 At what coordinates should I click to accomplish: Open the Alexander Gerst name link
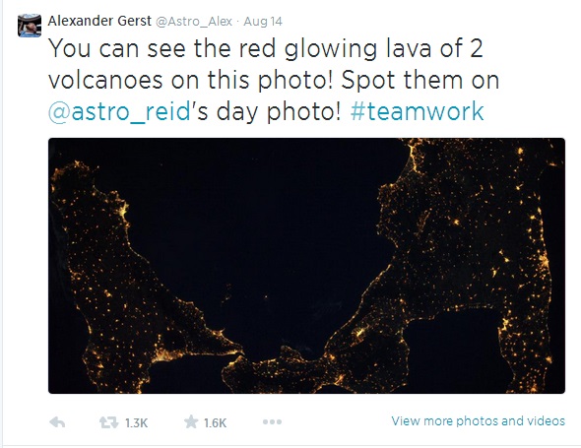coord(99,21)
